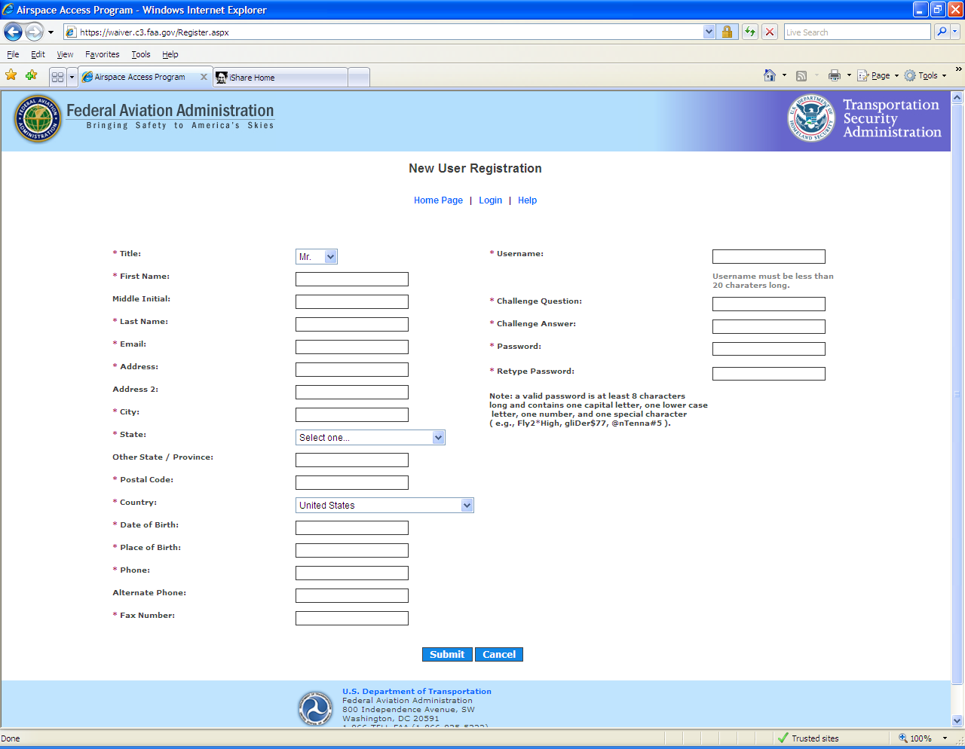Open the Favorites Center star icon
The height and width of the screenshot is (749, 965).
(11, 75)
